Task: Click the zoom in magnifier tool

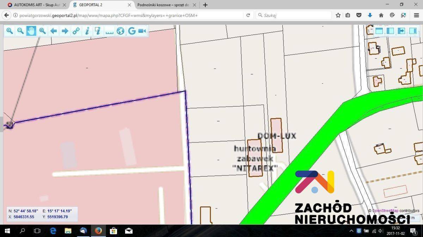Action: (10, 31)
